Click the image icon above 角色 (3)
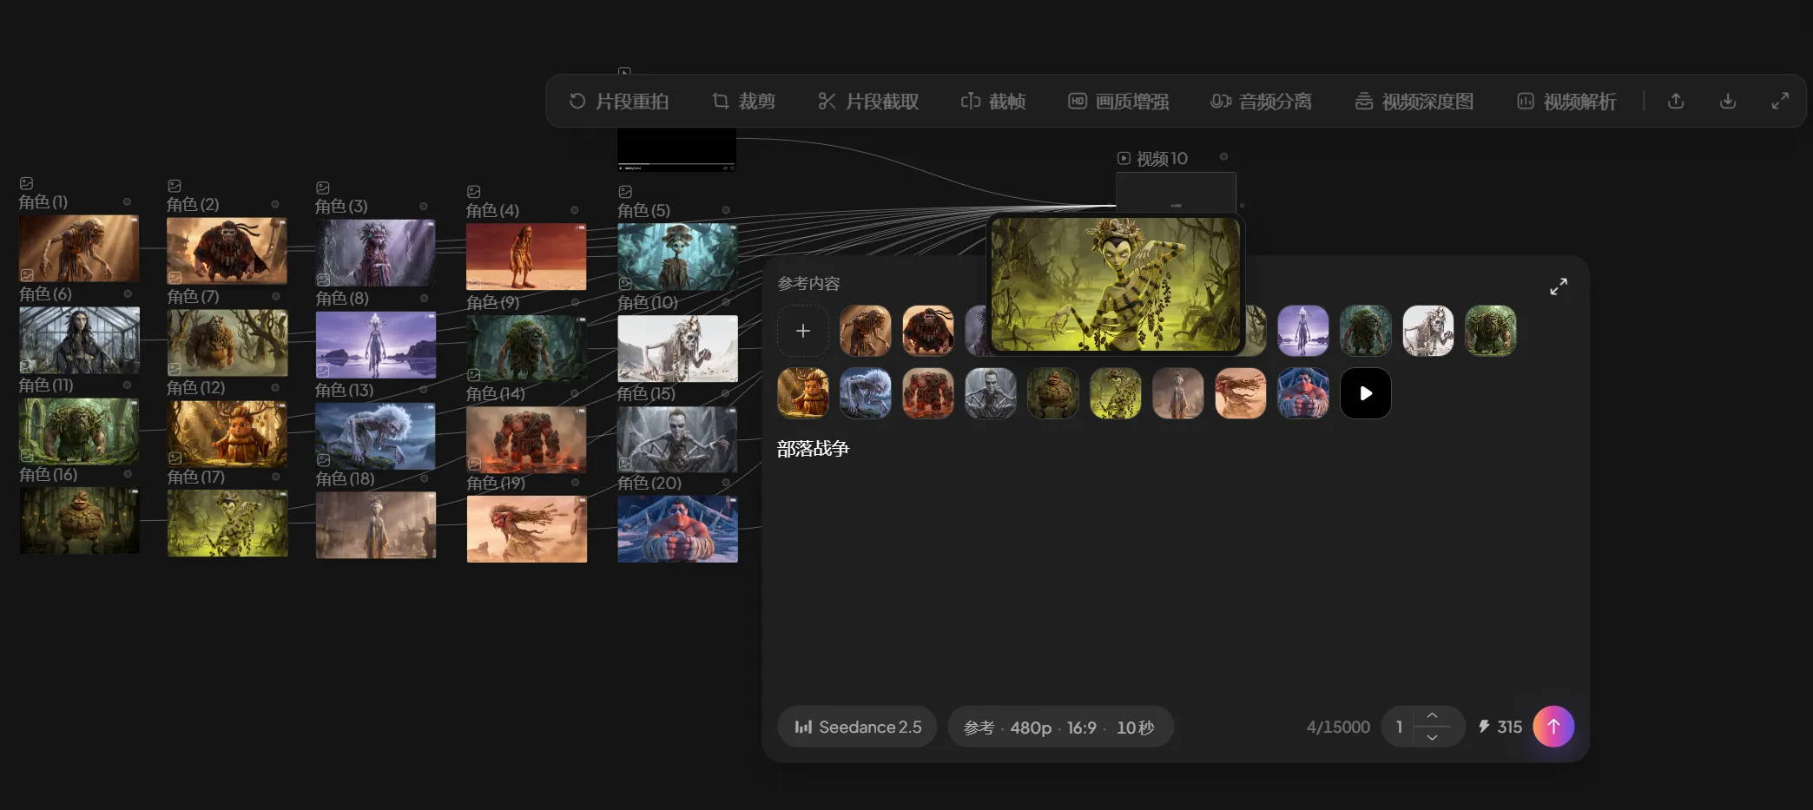Viewport: 1813px width, 810px height. 323,188
